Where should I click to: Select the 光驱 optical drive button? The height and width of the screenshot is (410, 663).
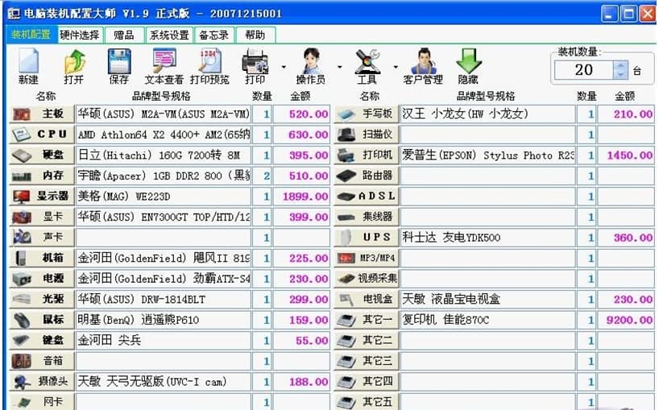[41, 300]
